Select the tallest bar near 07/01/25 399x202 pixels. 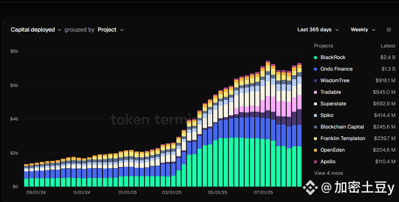click(x=268, y=124)
